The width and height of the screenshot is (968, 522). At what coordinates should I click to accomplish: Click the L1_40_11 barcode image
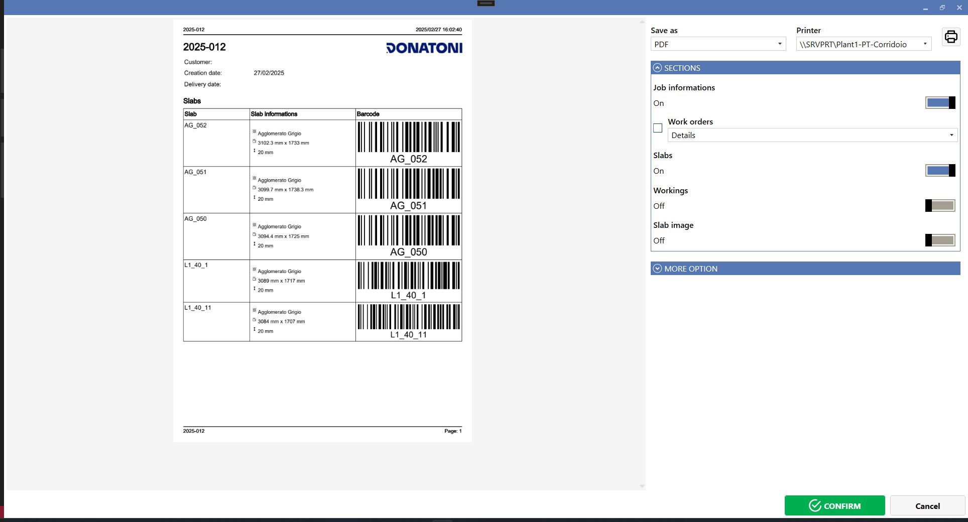tap(409, 322)
